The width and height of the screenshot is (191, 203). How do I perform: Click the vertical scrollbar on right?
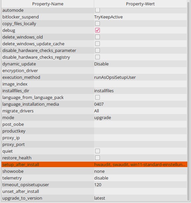pos(189,101)
